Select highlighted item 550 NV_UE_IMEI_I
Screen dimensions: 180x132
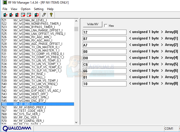[x=38, y=104]
